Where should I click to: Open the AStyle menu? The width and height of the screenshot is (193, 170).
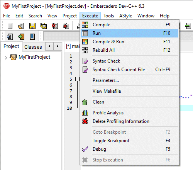tap(125, 16)
